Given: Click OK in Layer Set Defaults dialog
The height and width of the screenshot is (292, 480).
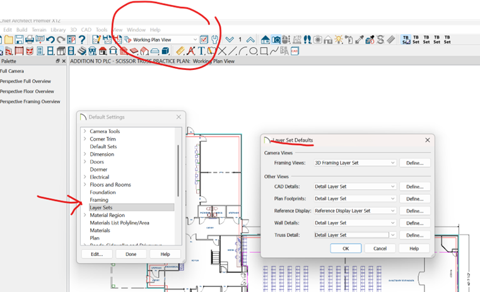Looking at the screenshot, I should (346, 248).
